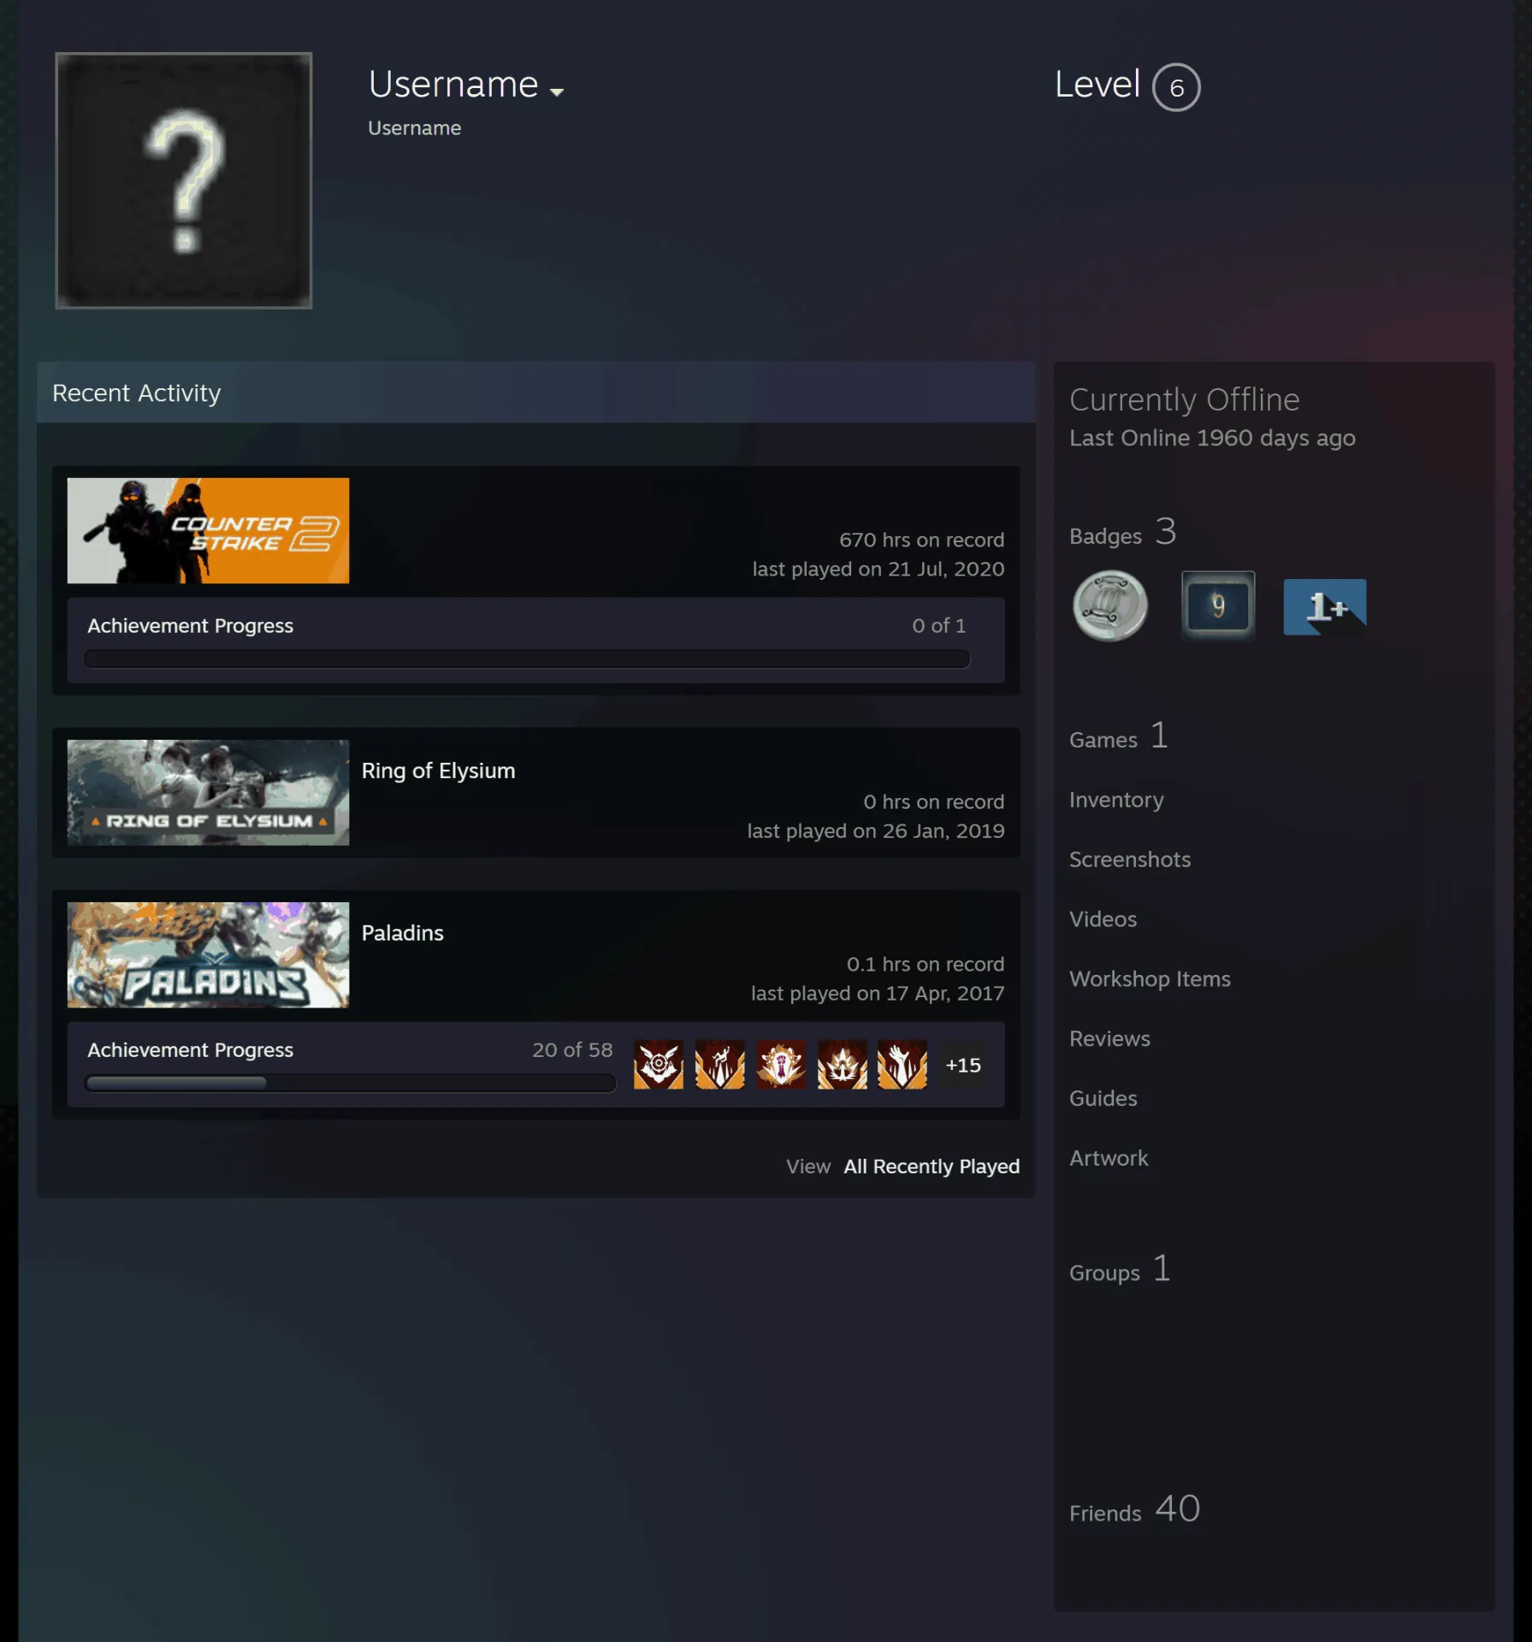Open the Level 6 badge circle
Image resolution: width=1532 pixels, height=1642 pixels.
[x=1176, y=87]
